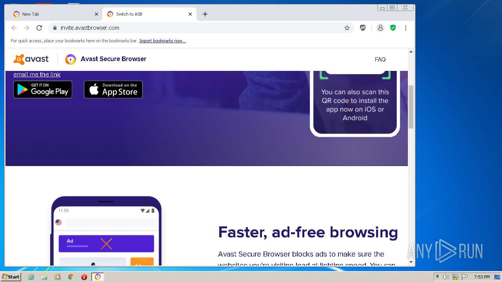Select the Switch to ASB tab
Viewport: 502px width, 282px height.
click(x=149, y=14)
